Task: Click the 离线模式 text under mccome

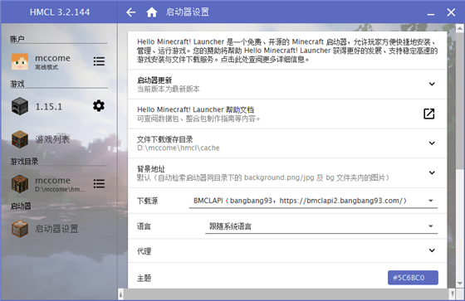Action: (46, 67)
